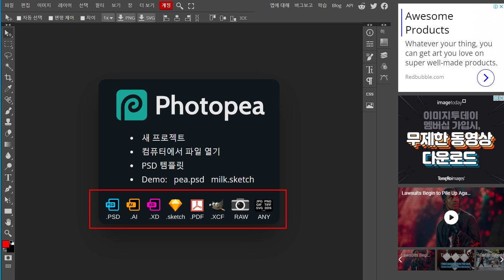
Task: Open the Paths panel
Action: pyautogui.click(x=384, y=77)
